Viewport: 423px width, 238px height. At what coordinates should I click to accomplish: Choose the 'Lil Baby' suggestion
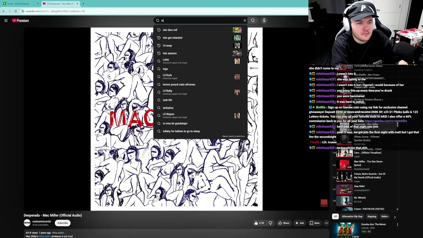point(200,92)
